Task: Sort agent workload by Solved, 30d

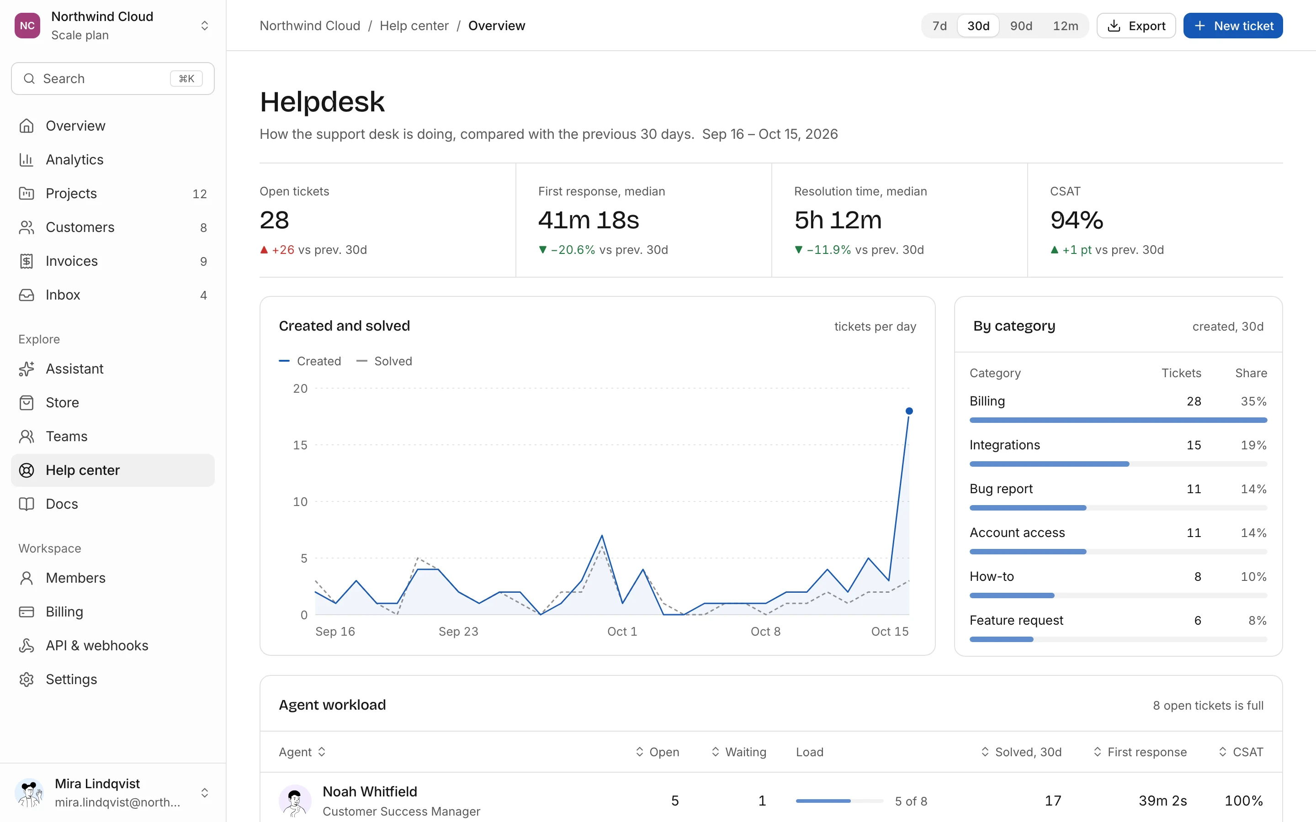Action: coord(1021,752)
